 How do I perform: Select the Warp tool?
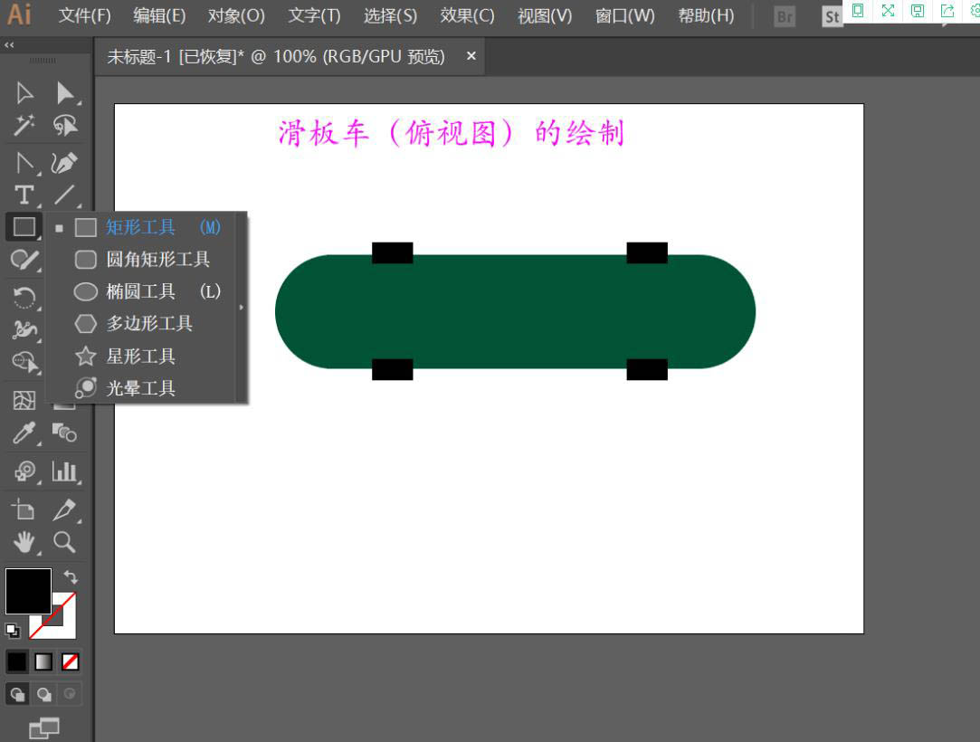coord(24,328)
